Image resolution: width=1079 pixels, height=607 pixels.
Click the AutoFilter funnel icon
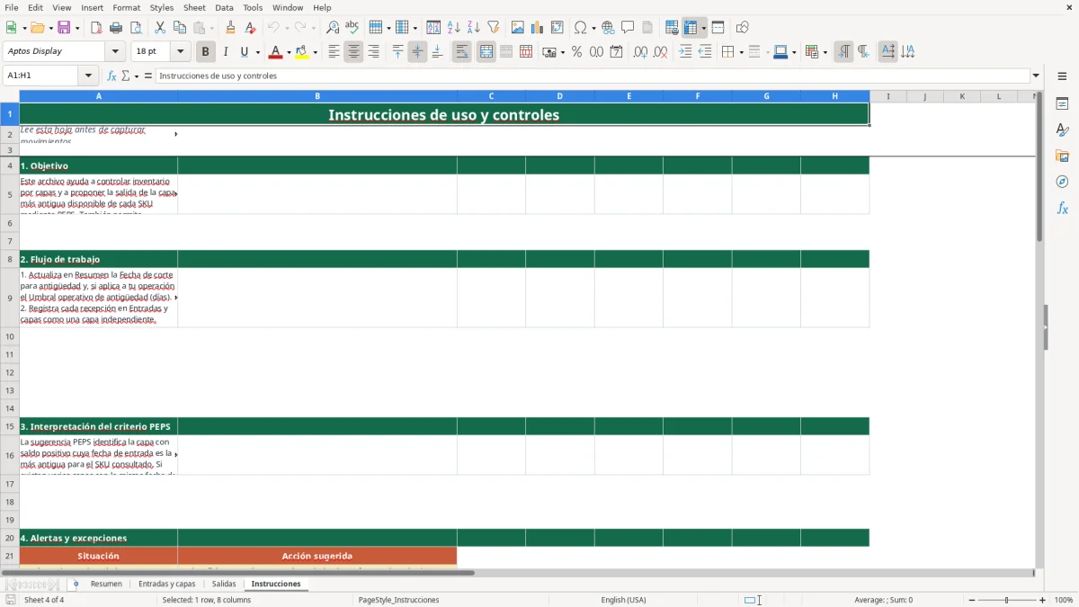[x=494, y=28]
